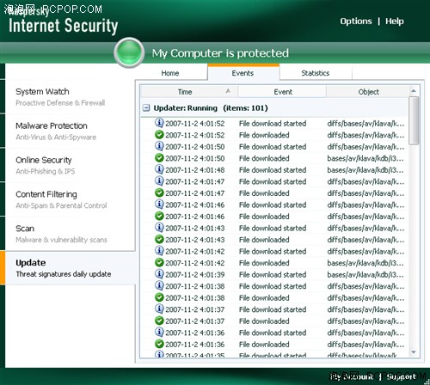430x385 pixels.
Task: Click info icon beside 4:01:48 event
Action: [159, 169]
